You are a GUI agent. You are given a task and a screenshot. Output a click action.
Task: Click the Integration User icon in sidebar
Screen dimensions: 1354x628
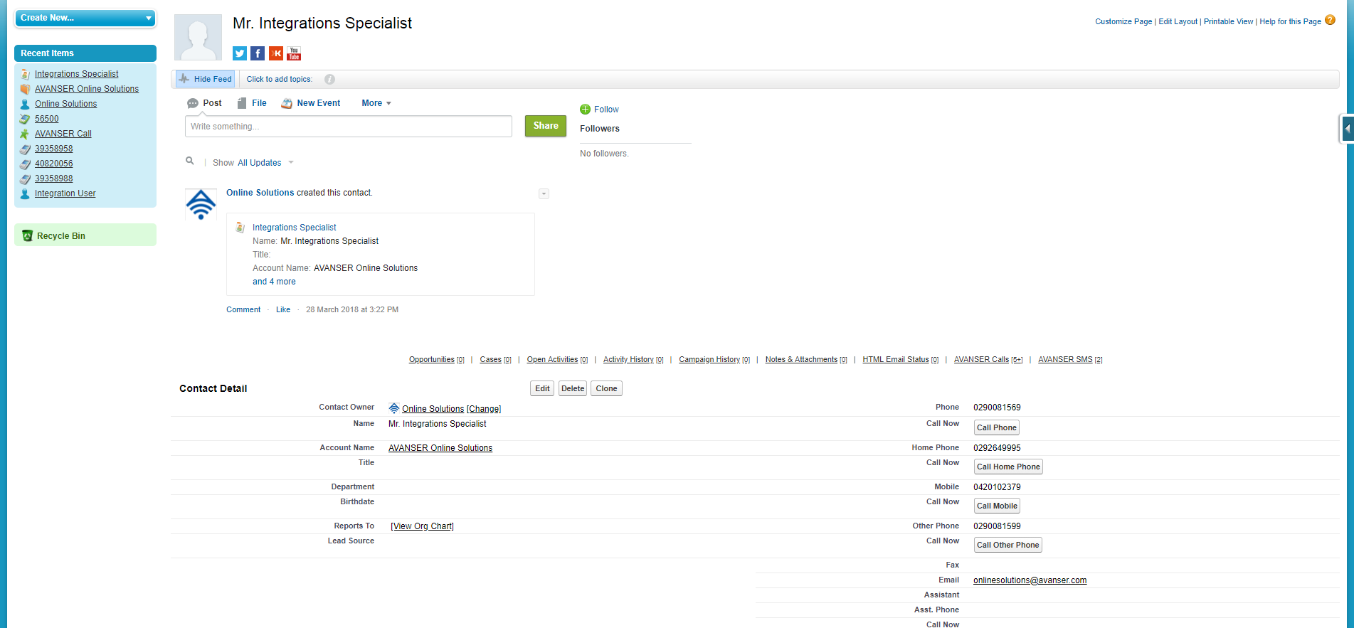point(25,193)
